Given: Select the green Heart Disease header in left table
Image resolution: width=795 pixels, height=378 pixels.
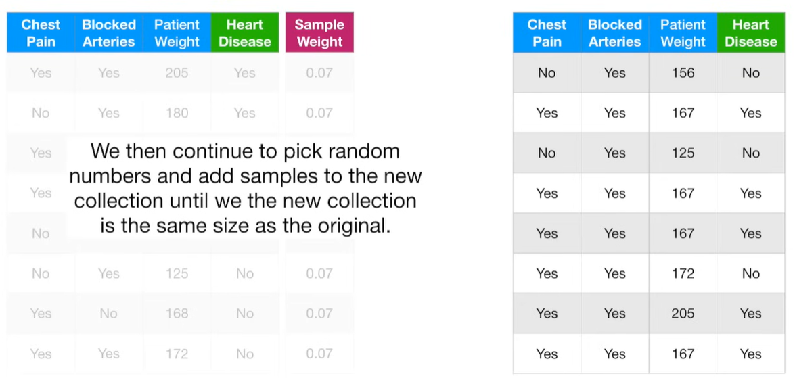Looking at the screenshot, I should pos(244,33).
